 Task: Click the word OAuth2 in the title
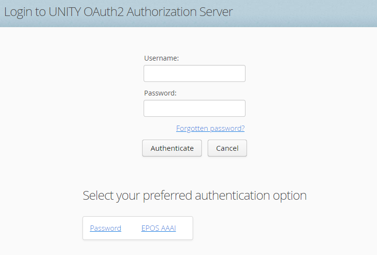pyautogui.click(x=104, y=12)
